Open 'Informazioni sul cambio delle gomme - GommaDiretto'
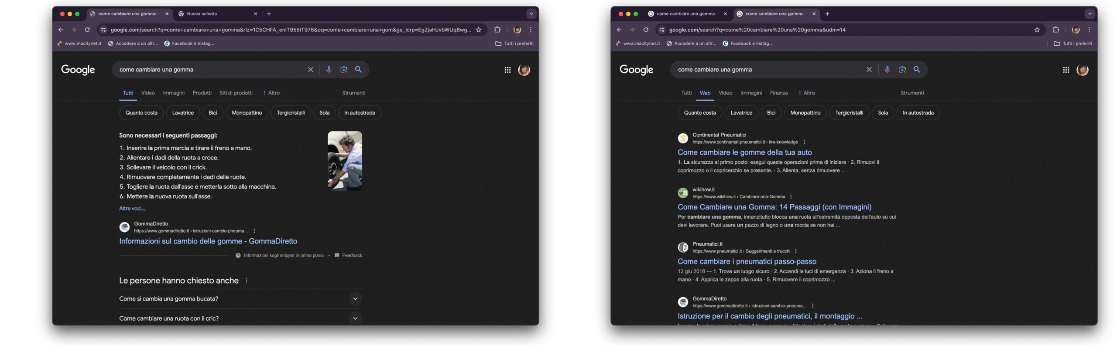This screenshot has width=1117, height=345. click(208, 241)
